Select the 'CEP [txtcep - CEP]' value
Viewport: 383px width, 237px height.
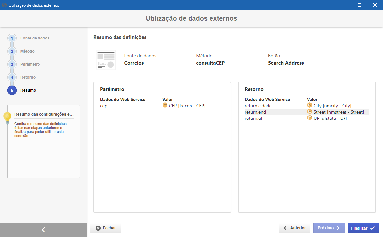187,106
